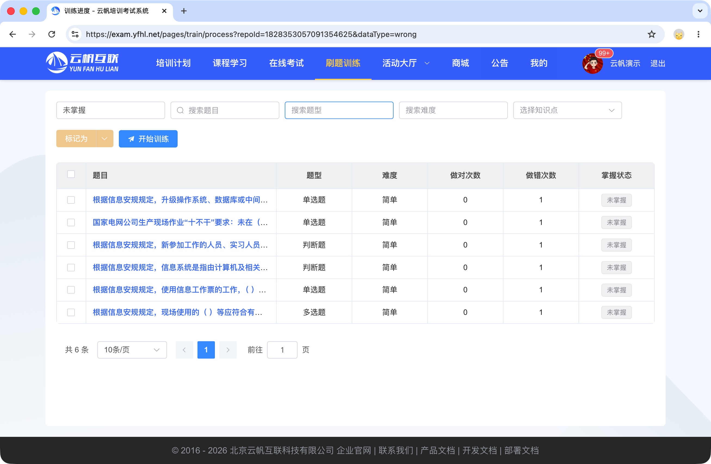Select page 1 in pagination
This screenshot has width=711, height=464.
pos(206,350)
